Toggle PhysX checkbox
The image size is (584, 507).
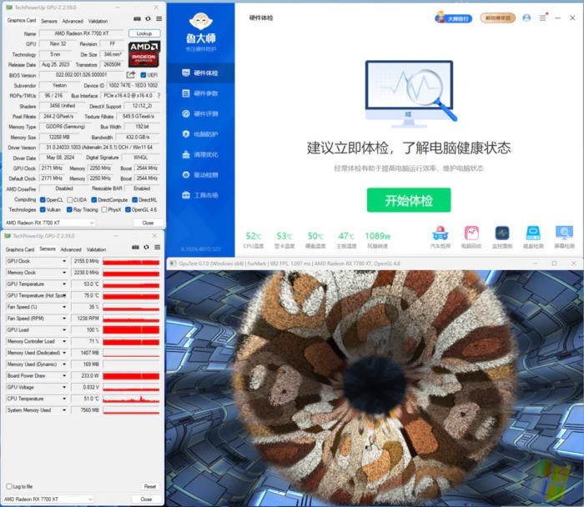coord(104,209)
